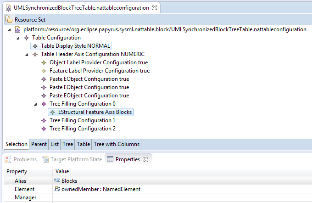Select Feature Label Provider Configuration true

(100, 71)
